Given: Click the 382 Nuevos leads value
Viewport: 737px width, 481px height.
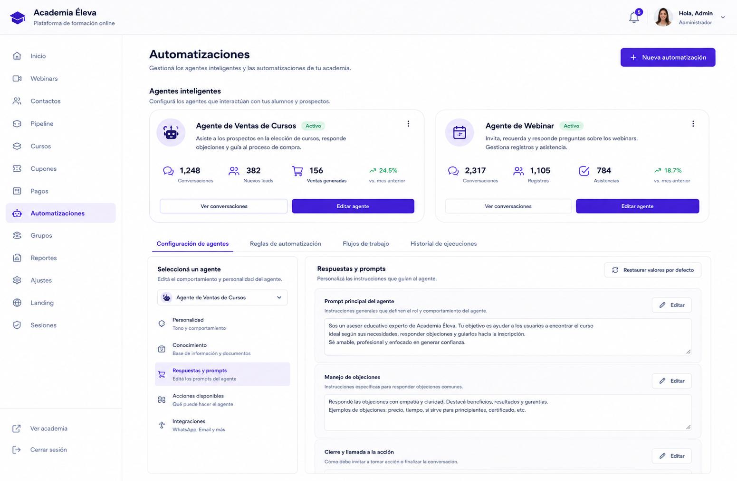Looking at the screenshot, I should (253, 170).
